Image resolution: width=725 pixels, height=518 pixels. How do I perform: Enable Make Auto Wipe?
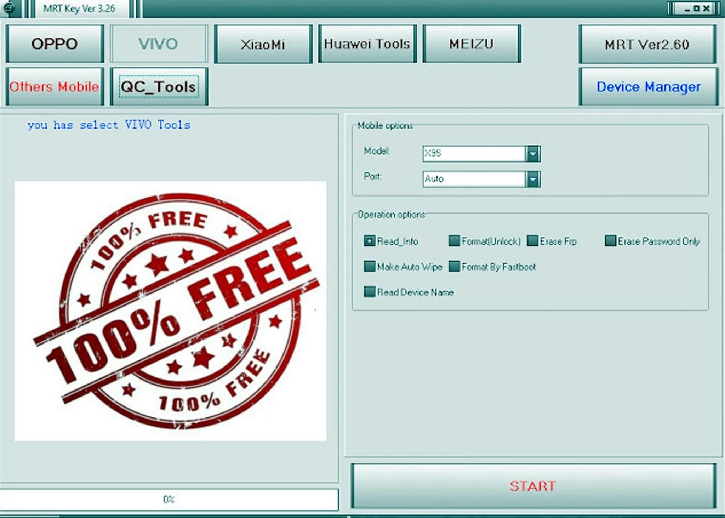coord(369,267)
